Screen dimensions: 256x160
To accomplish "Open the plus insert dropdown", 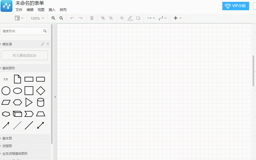I will tap(178, 18).
